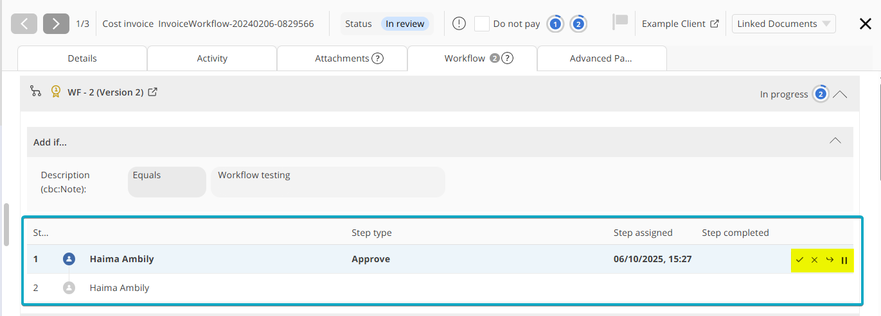The image size is (881, 316).
Task: Switch to the Details tab
Action: 82,58
